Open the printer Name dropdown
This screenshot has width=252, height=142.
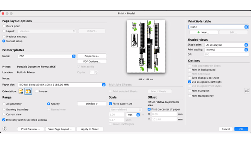pos(46,56)
